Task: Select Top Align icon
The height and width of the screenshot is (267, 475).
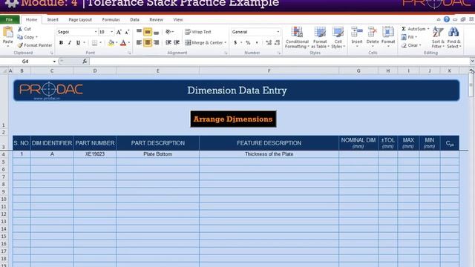Action: [139, 32]
